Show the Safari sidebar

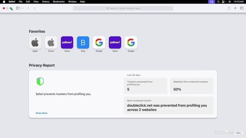[18, 8]
